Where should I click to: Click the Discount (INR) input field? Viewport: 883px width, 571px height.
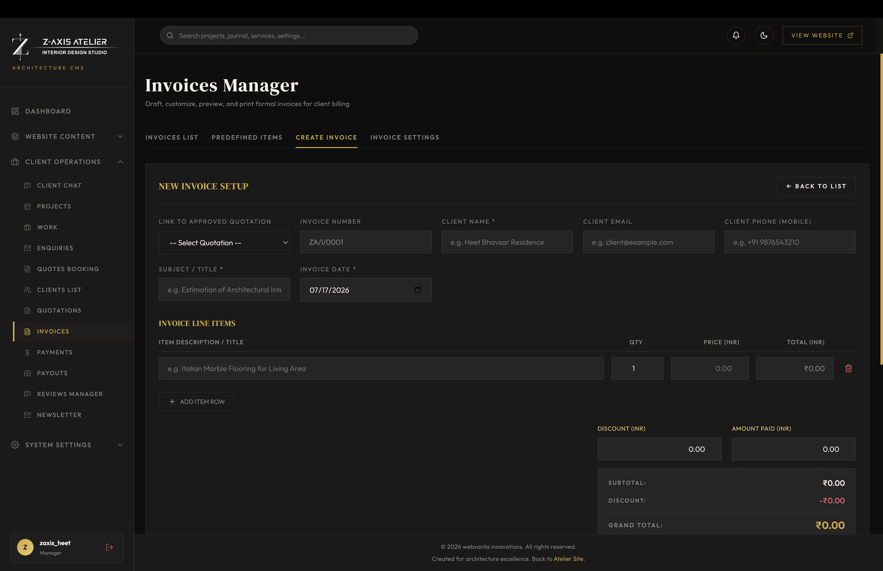(659, 449)
